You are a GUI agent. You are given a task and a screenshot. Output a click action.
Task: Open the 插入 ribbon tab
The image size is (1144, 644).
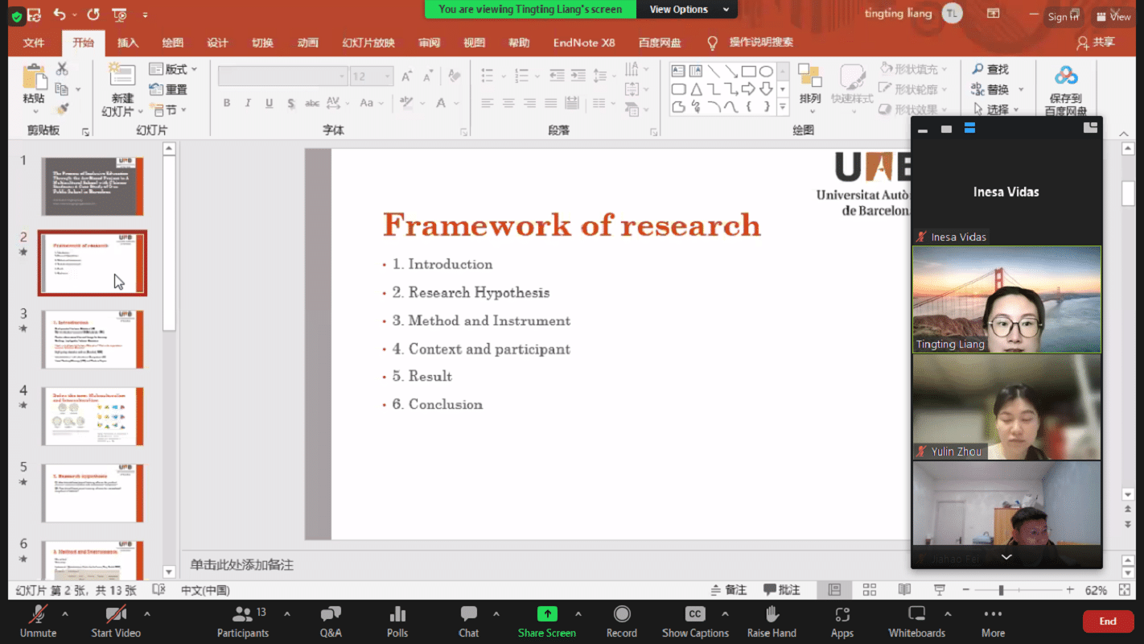tap(128, 43)
